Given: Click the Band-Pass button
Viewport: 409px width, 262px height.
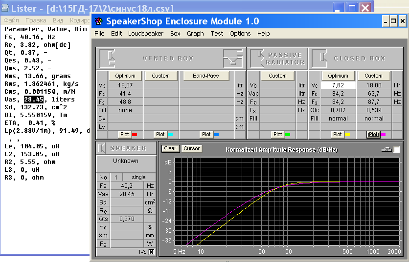Looking at the screenshot, I should coord(206,76).
